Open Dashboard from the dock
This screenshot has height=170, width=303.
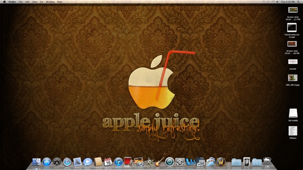click(x=57, y=162)
